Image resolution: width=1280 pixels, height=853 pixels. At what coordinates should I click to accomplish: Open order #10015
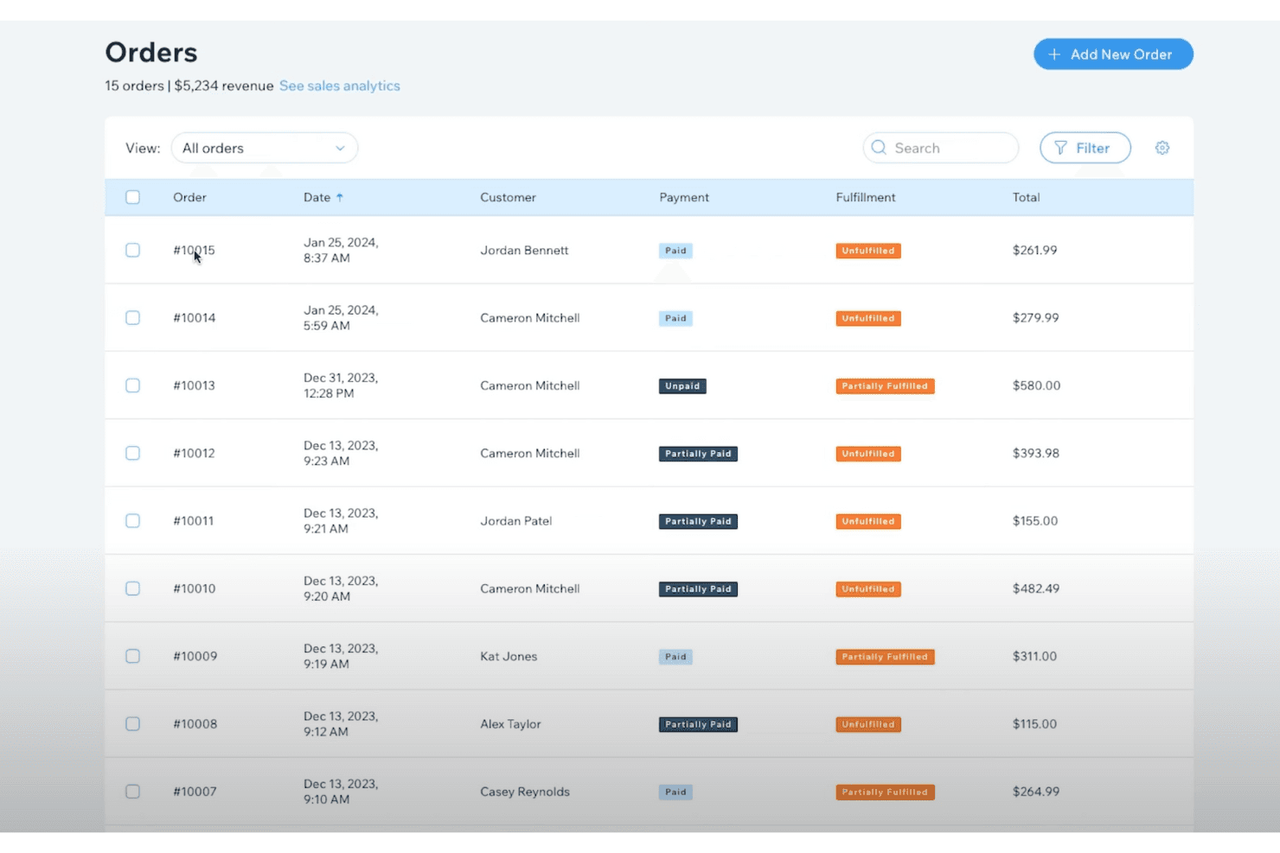click(194, 250)
